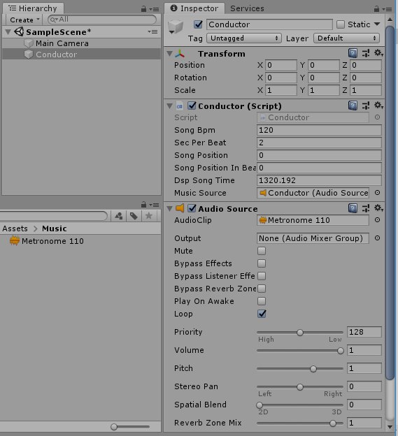Open Transform component preset selector icon

coord(366,53)
